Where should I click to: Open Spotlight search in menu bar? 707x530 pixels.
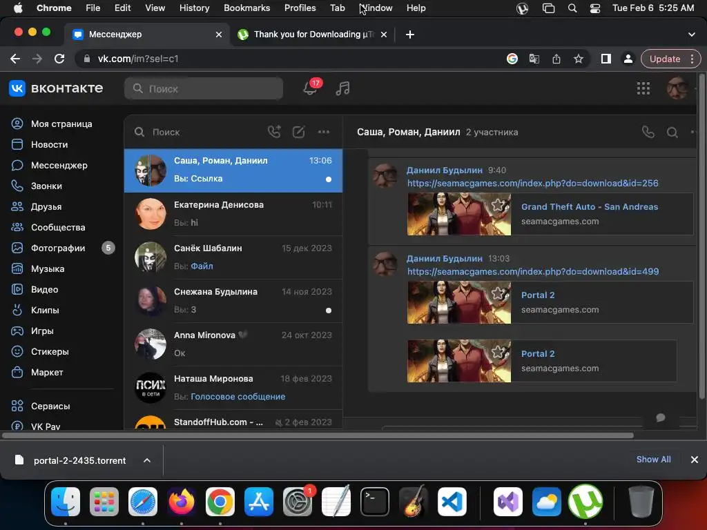572,8
